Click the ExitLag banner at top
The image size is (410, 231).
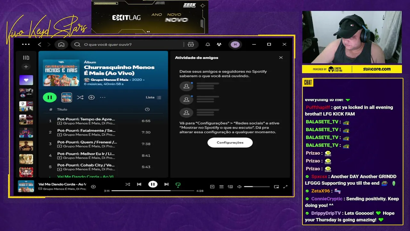point(150,17)
